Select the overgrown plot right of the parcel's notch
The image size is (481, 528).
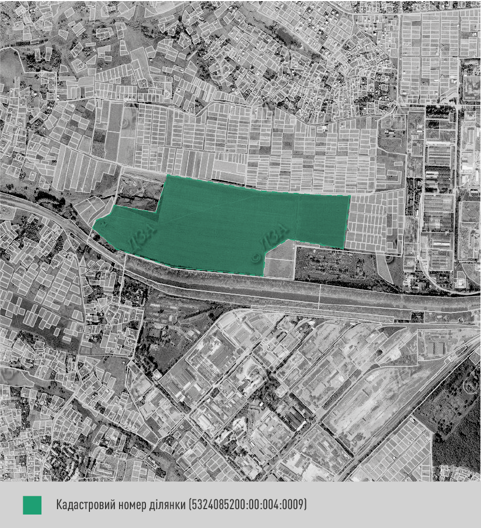point(334,264)
